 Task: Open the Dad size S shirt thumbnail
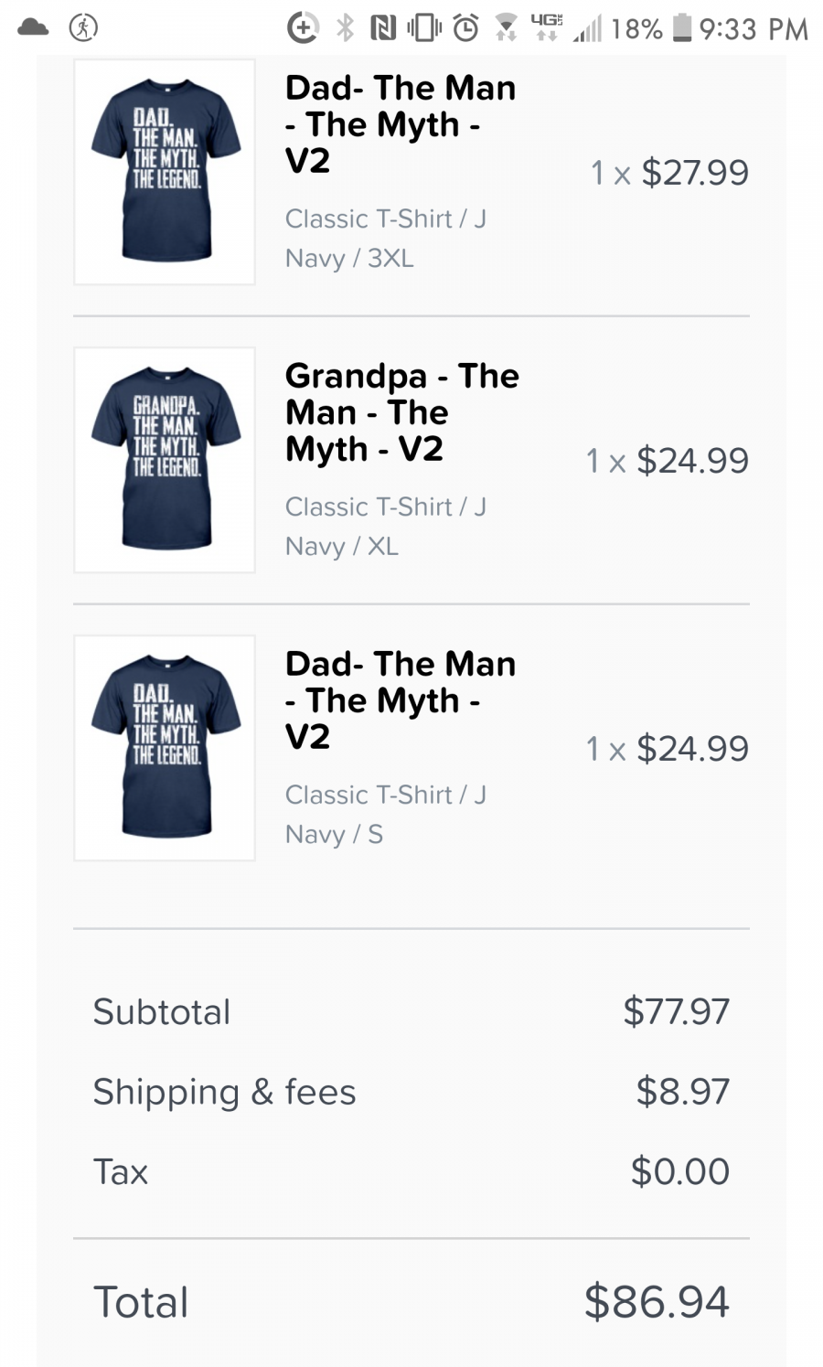[165, 748]
